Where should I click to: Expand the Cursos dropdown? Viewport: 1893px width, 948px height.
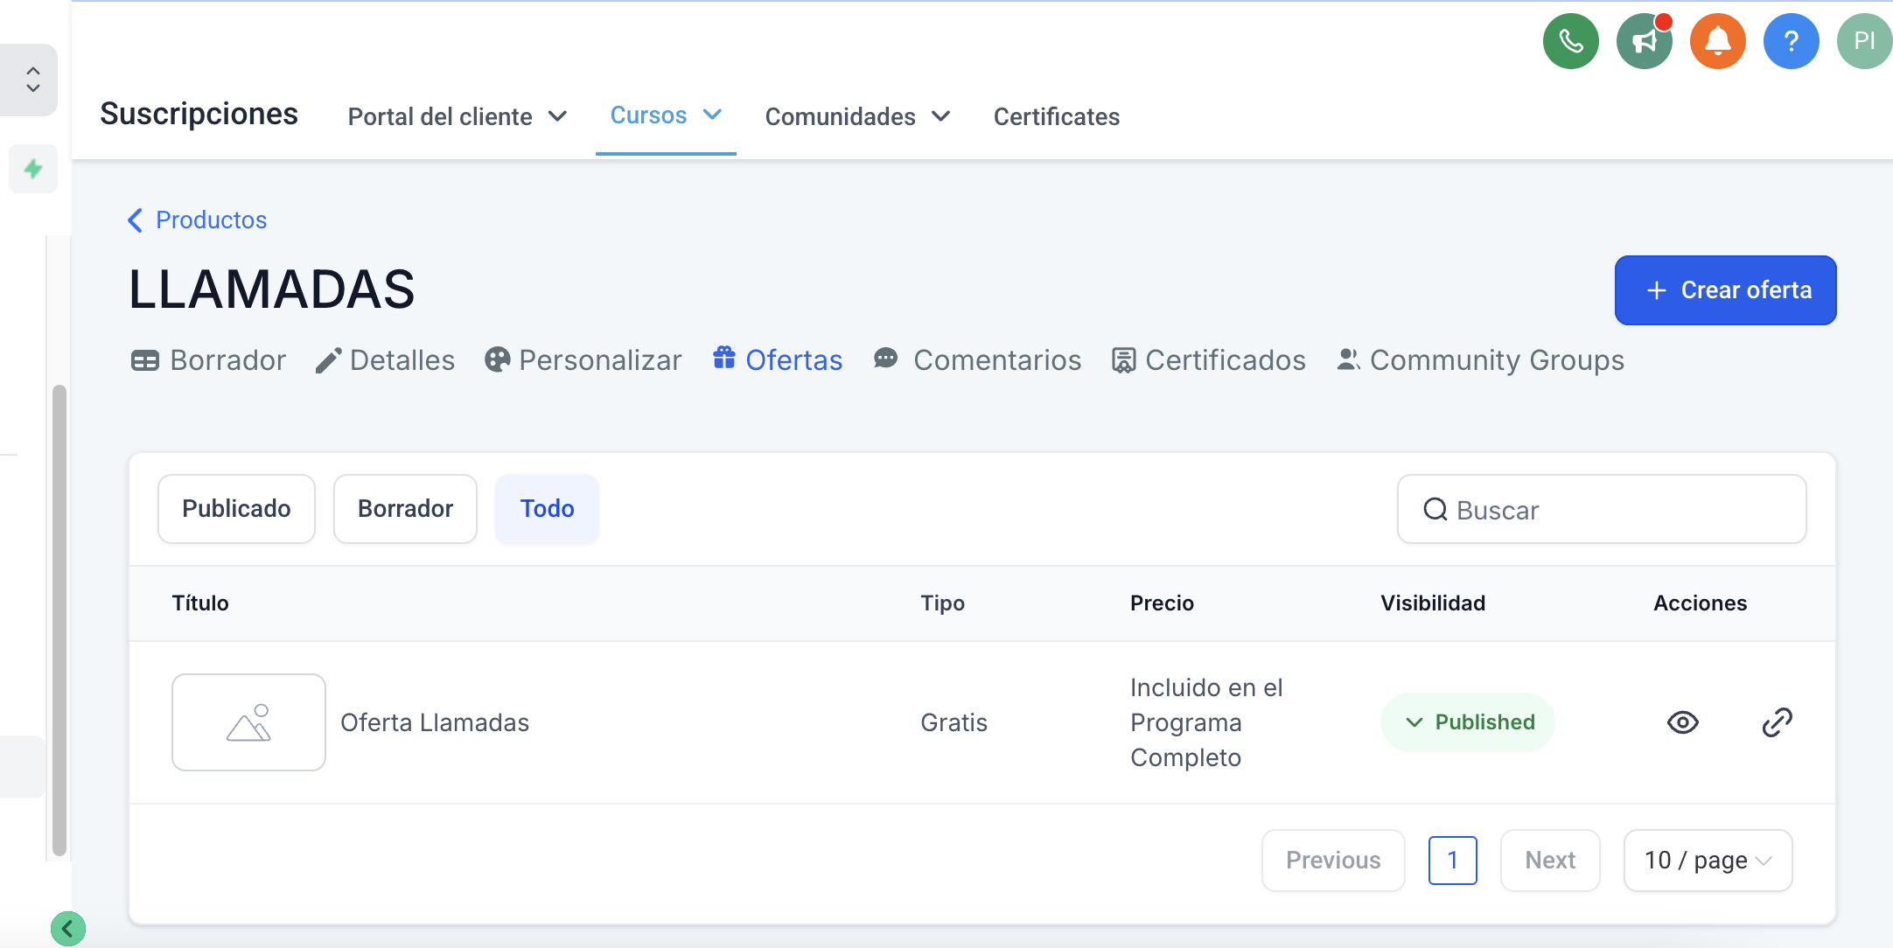[x=665, y=115]
